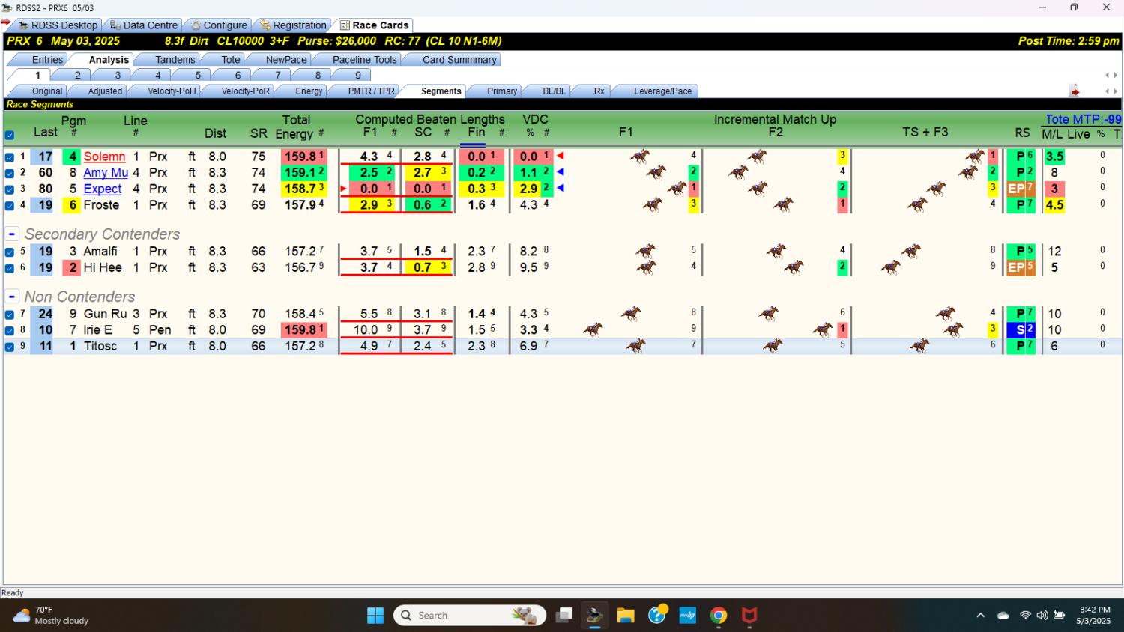This screenshot has height=632, width=1124.
Task: Open Task View on the taskbar
Action: 564,616
